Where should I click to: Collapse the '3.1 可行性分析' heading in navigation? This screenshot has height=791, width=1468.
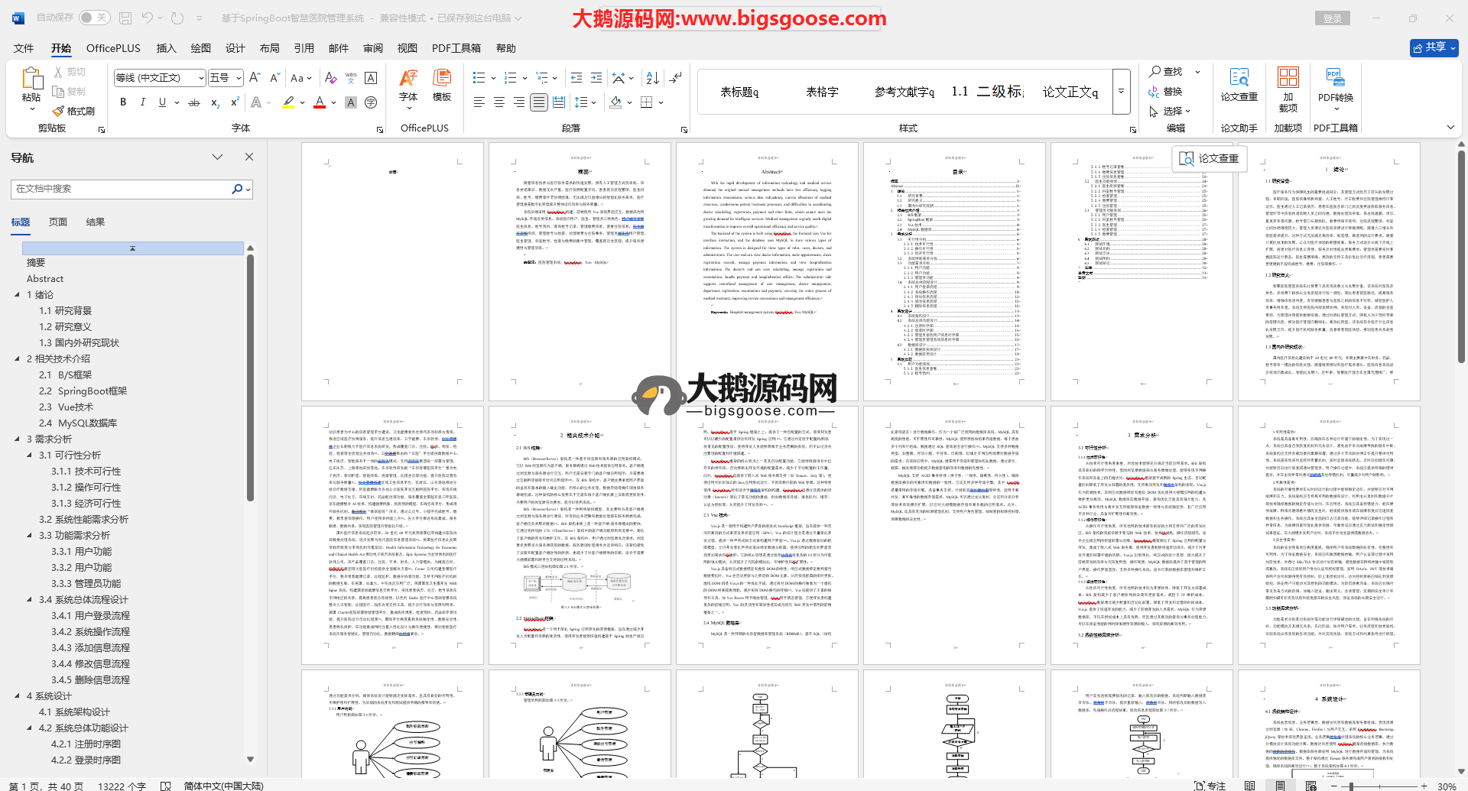(30, 455)
